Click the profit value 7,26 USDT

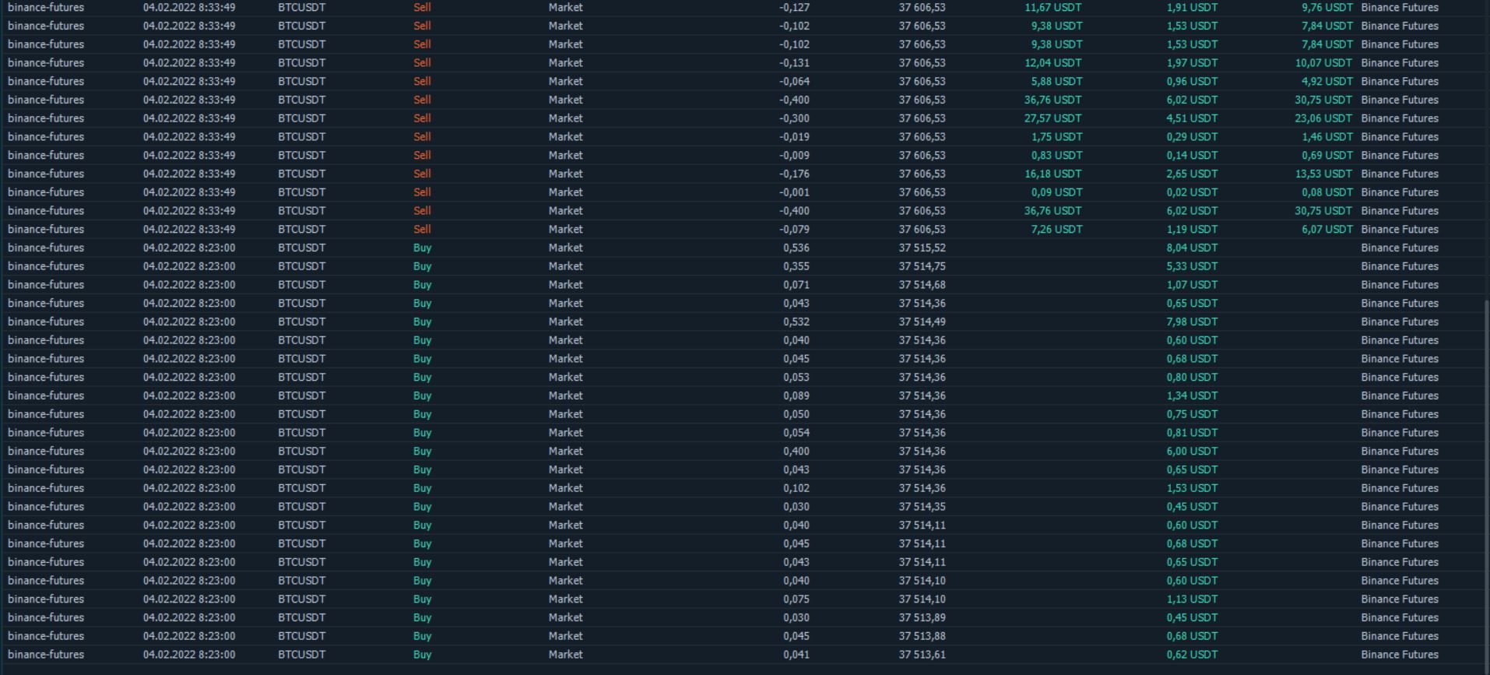point(1056,230)
